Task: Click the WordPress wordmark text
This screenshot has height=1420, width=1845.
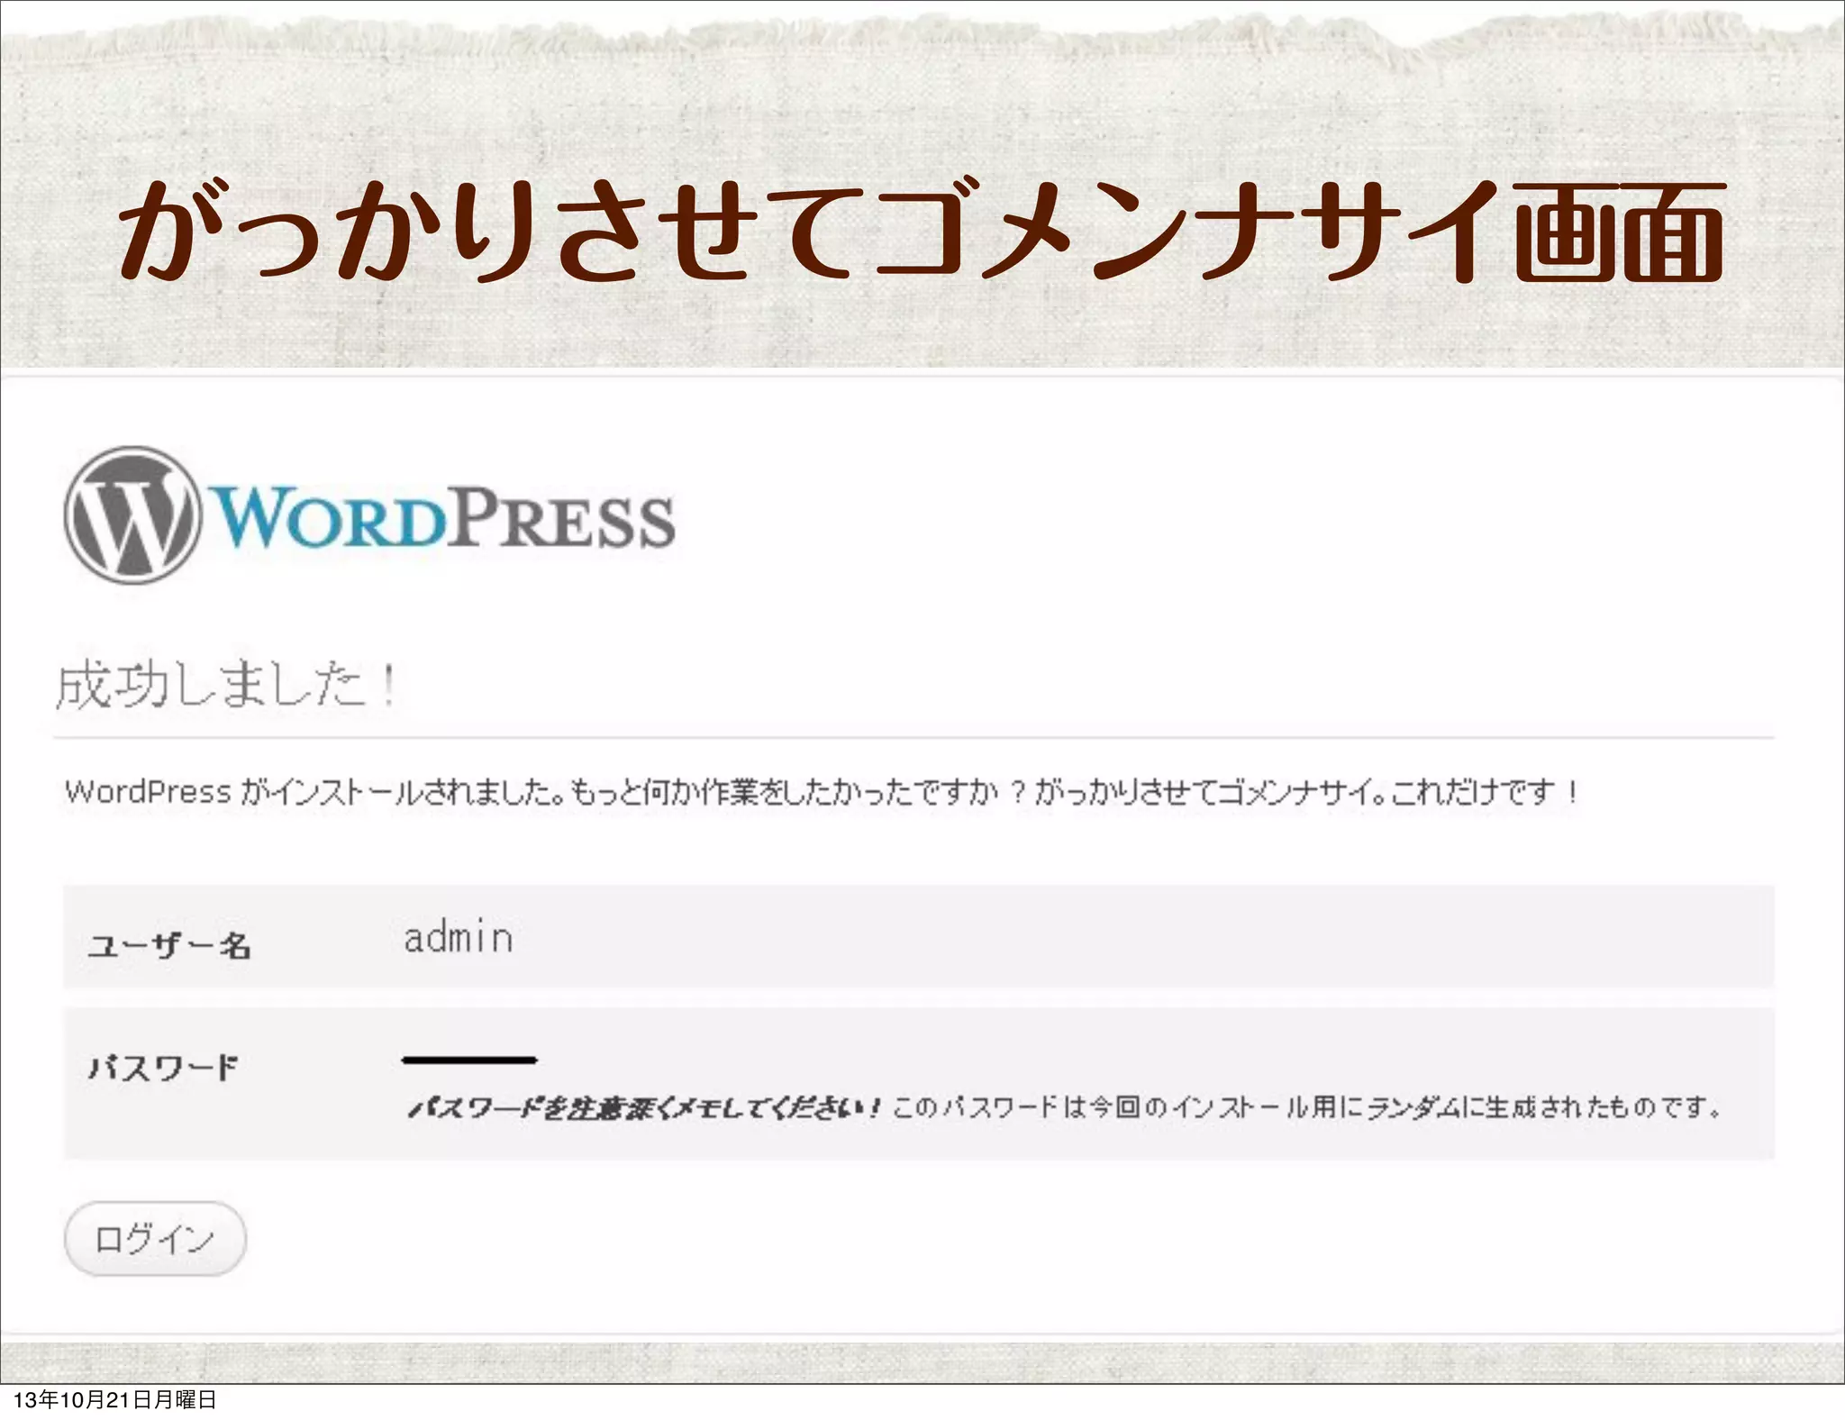Action: (x=442, y=517)
